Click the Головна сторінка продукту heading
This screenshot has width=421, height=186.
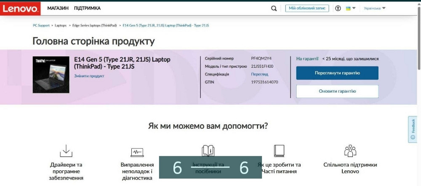pyautogui.click(x=94, y=41)
